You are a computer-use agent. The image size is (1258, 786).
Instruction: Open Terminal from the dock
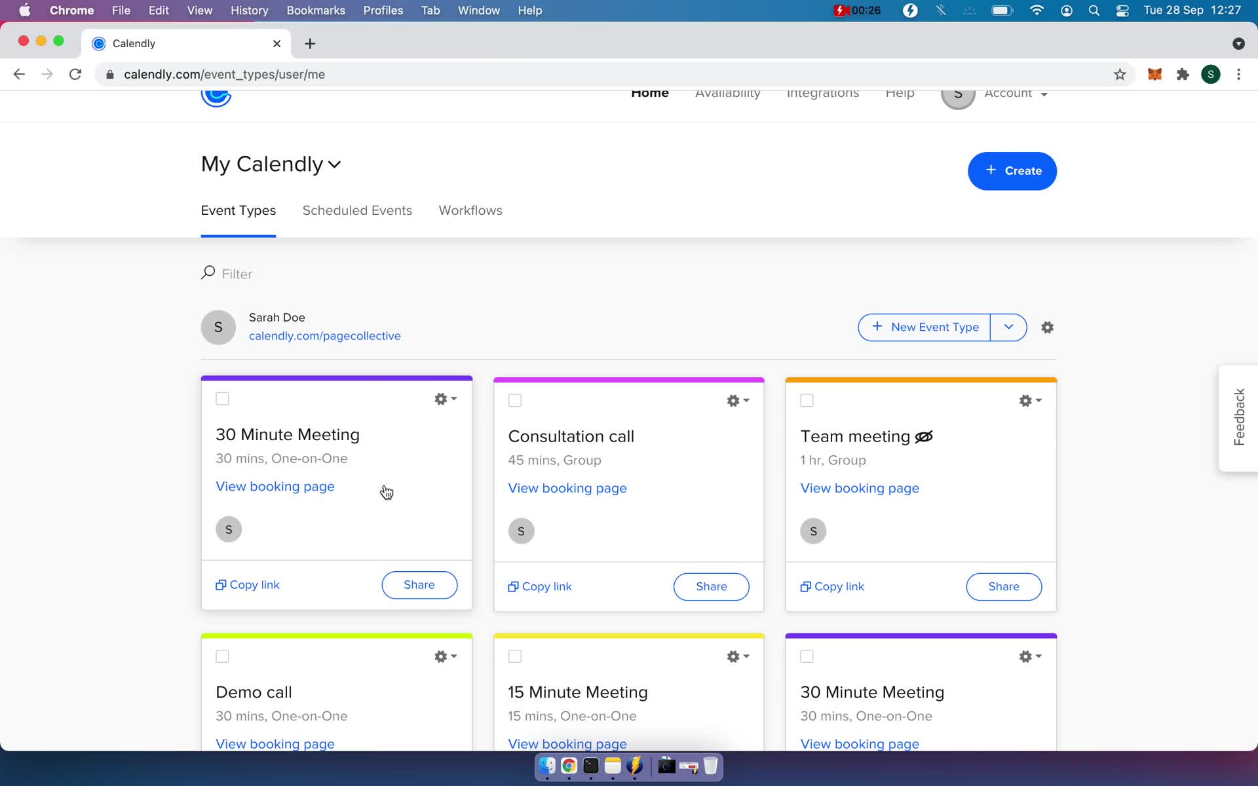[591, 766]
